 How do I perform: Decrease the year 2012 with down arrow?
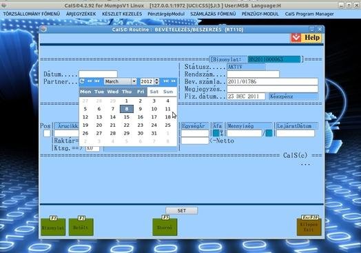pos(157,83)
